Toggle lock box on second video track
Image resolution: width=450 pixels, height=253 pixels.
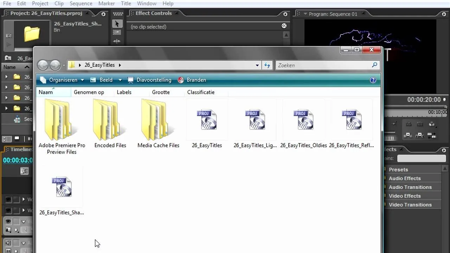[17, 210]
